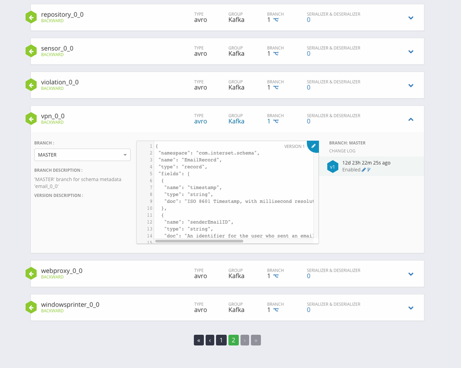Click the sensor_0_0 green hexagon icon
Viewport: 461px width, 368px height.
tap(31, 51)
